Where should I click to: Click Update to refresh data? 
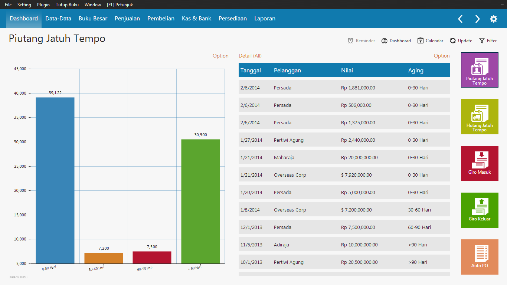pyautogui.click(x=461, y=41)
